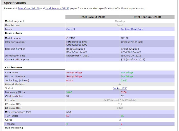179x131 pixels.
Task: Click the $75 (as of Jun 2015) price
Action: 133,59
